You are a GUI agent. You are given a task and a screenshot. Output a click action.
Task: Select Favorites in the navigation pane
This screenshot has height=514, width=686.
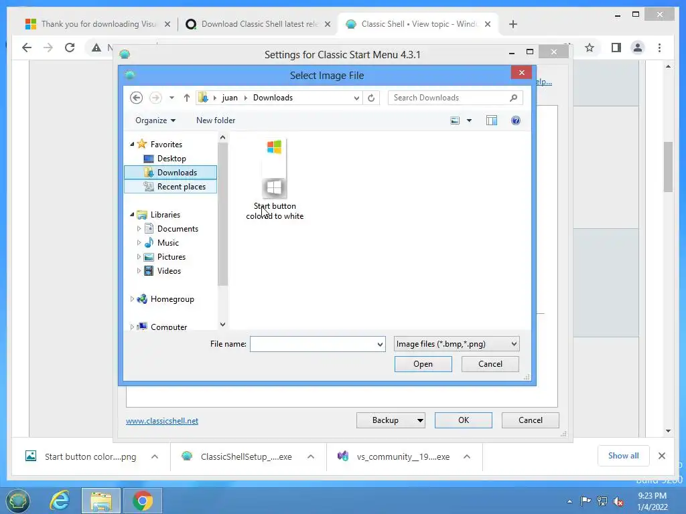point(166,145)
